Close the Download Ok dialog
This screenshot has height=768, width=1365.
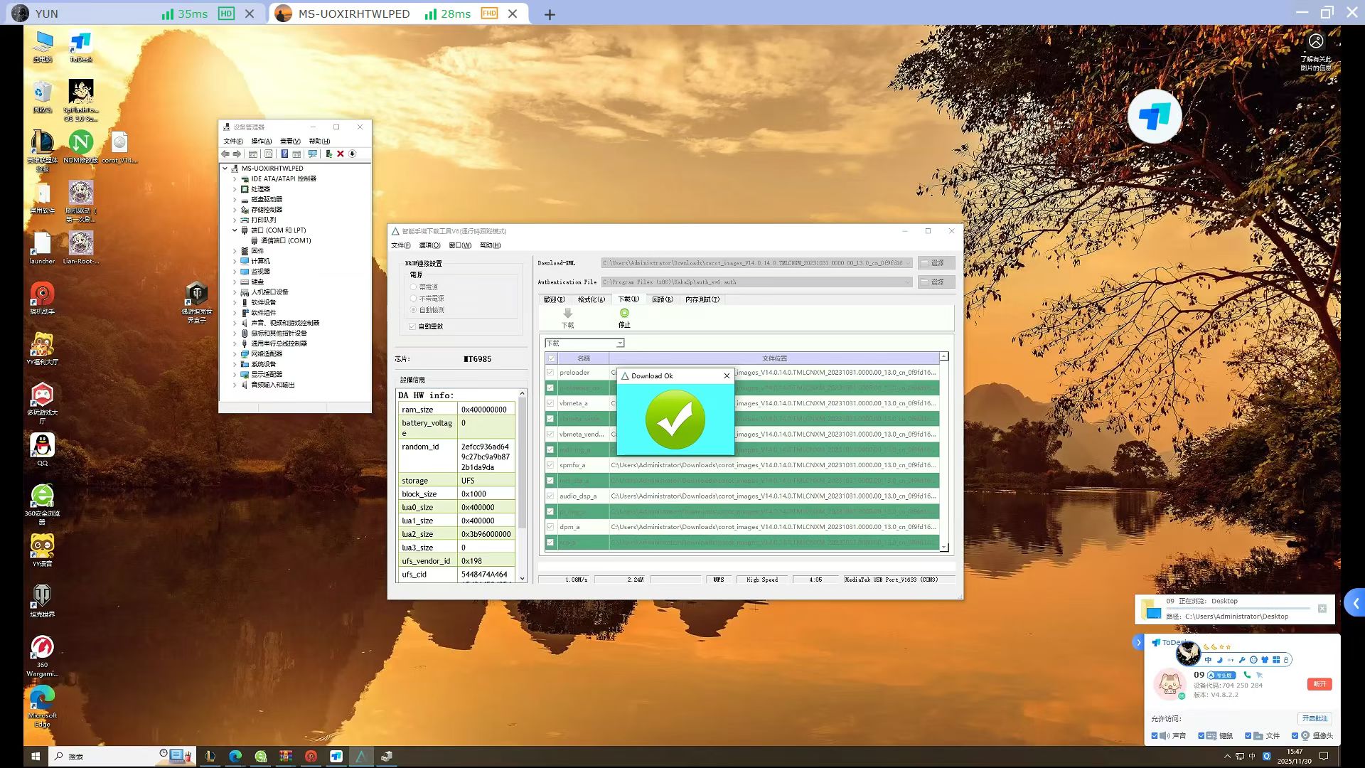pos(727,376)
